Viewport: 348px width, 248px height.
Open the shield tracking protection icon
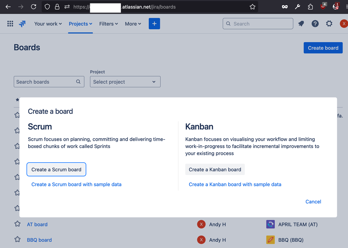pos(47,7)
